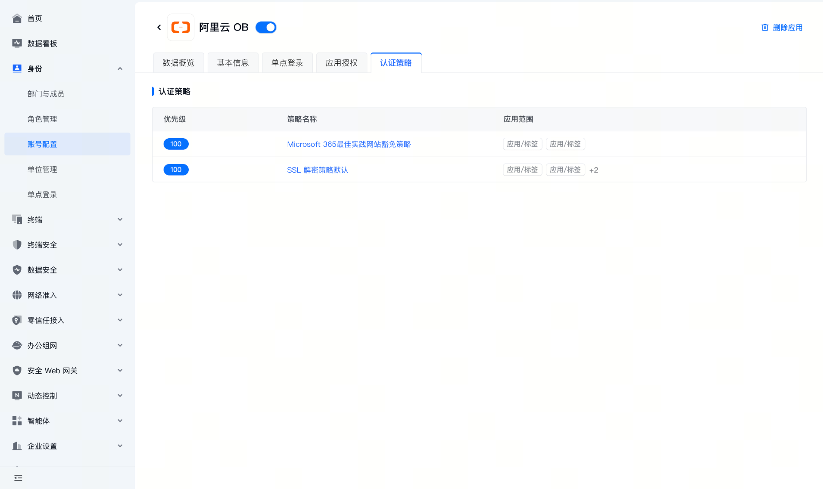Open the Microsoft 365最佳实践网站豁免策略 policy link
823x489 pixels.
349,144
